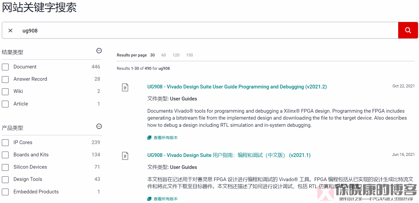Tick the Design Tools checkbox

point(5,180)
